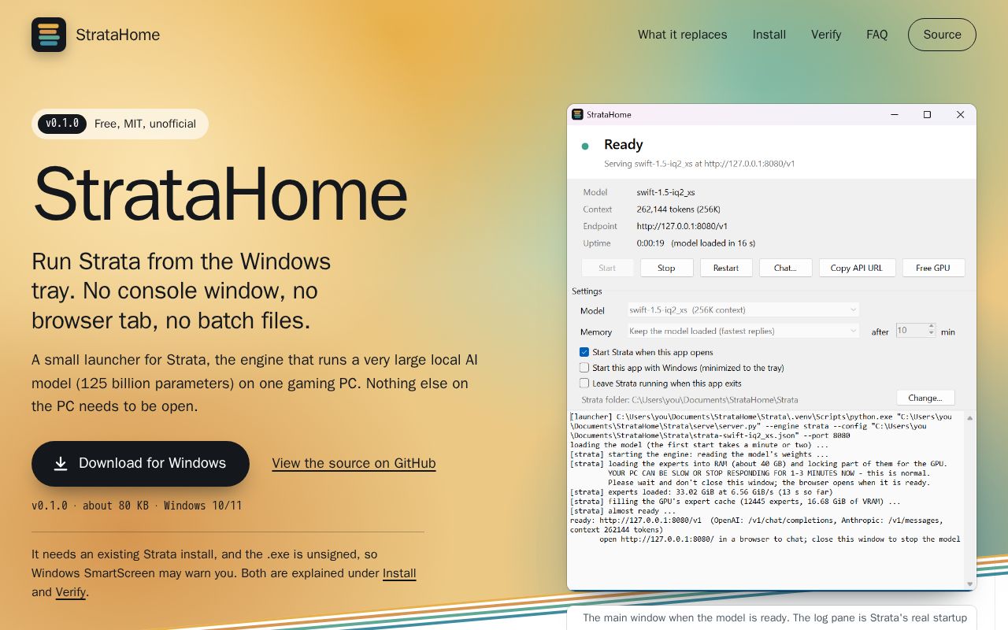Follow the inline Verify link in note

click(70, 592)
